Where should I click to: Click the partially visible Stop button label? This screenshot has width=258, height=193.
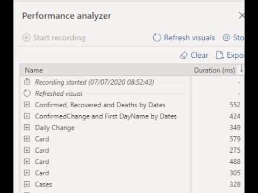pyautogui.click(x=239, y=38)
